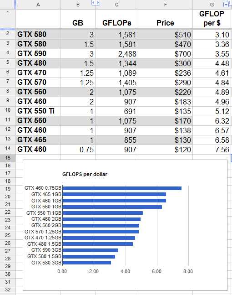Open column G dropdown menu arrow
232x295 pixels.
tap(226, 4)
